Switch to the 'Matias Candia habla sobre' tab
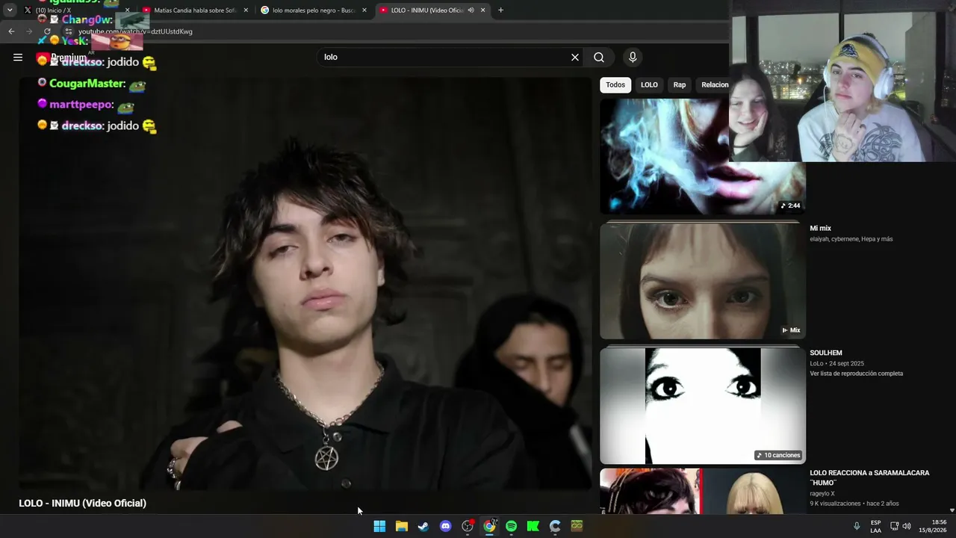956x538 pixels. pos(196,10)
